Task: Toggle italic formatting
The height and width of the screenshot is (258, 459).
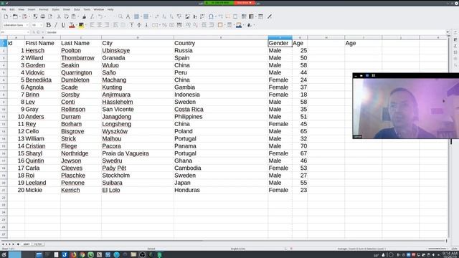Action: pyautogui.click(x=56, y=25)
